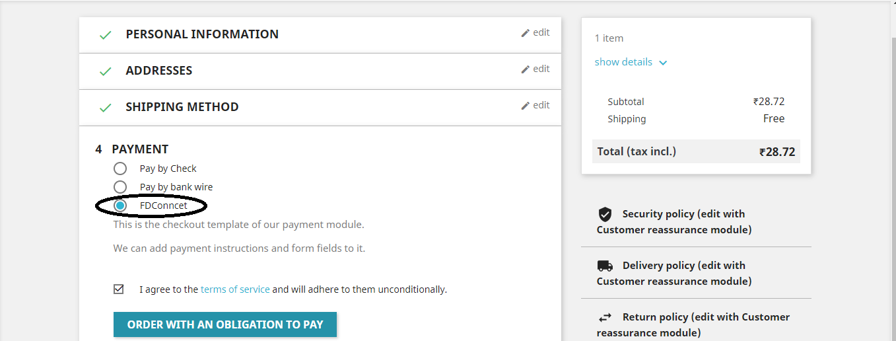This screenshot has height=341, width=896.
Task: Select the Pay by Check option
Action: click(120, 169)
